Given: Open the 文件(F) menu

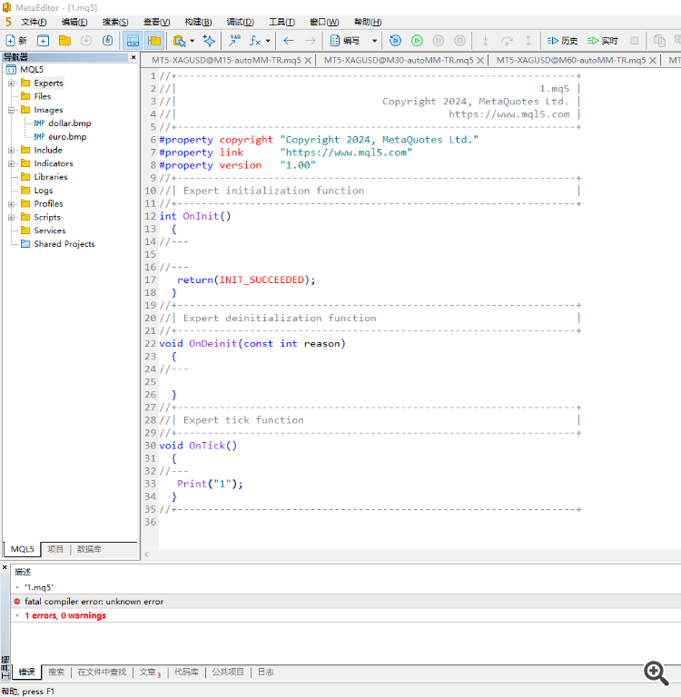Looking at the screenshot, I should coord(34,22).
